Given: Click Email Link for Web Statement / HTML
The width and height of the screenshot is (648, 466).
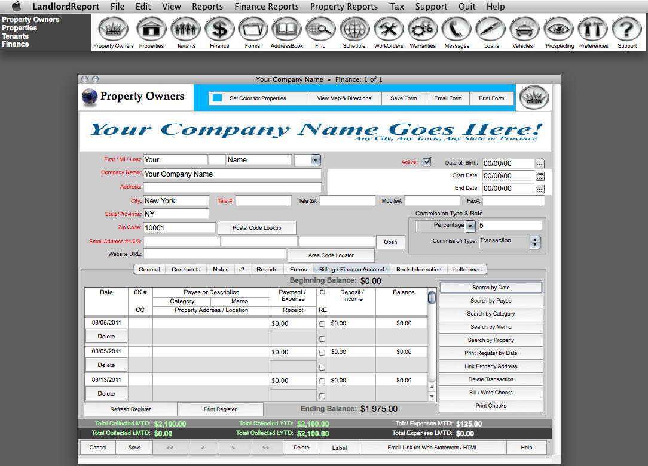Looking at the screenshot, I should 433,448.
